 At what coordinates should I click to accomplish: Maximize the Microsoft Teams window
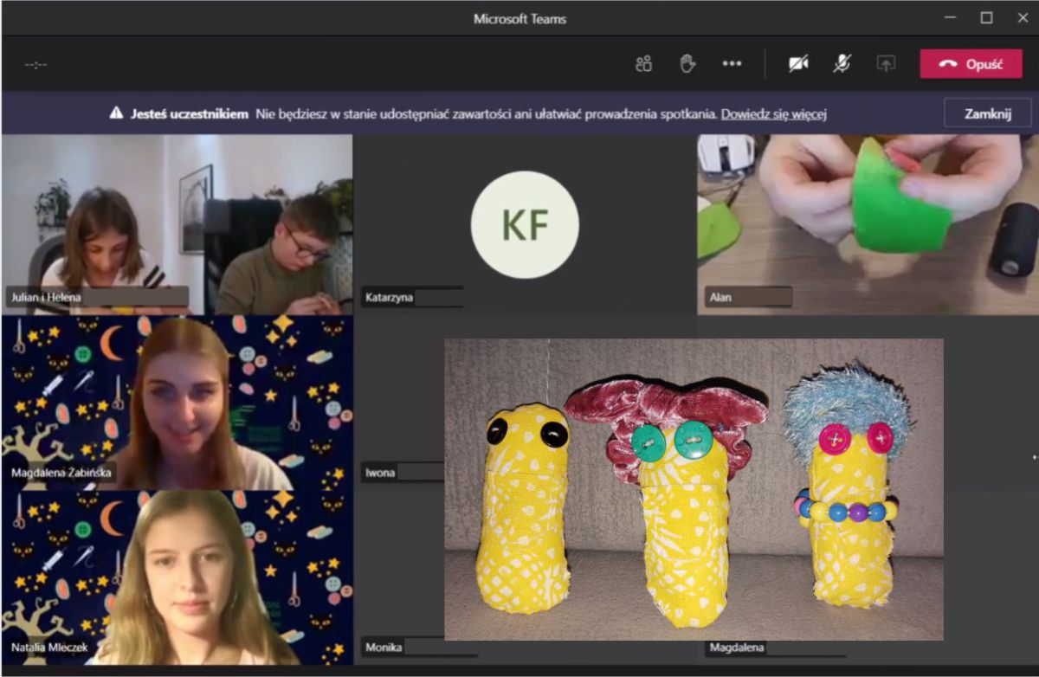(x=986, y=17)
